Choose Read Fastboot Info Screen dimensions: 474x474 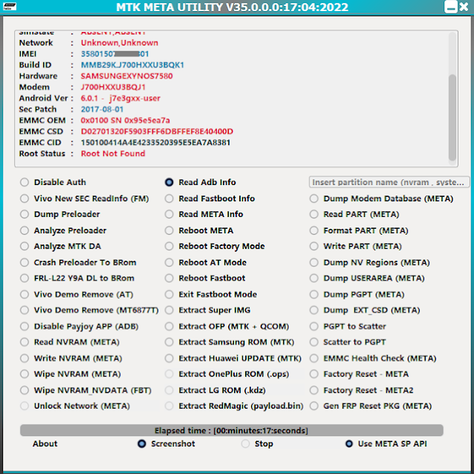coord(169,198)
